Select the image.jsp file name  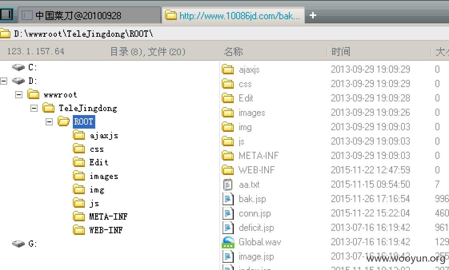pyautogui.click(x=256, y=256)
